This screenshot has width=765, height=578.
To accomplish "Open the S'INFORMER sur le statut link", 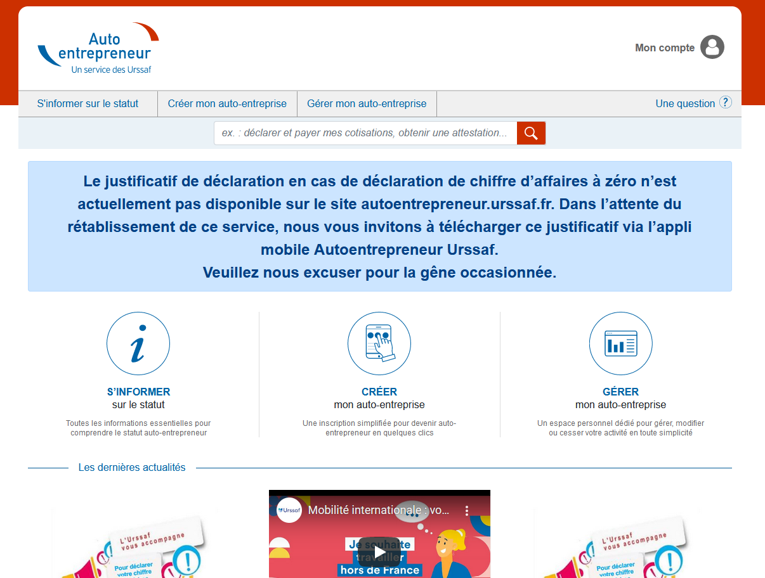I will pos(138,398).
